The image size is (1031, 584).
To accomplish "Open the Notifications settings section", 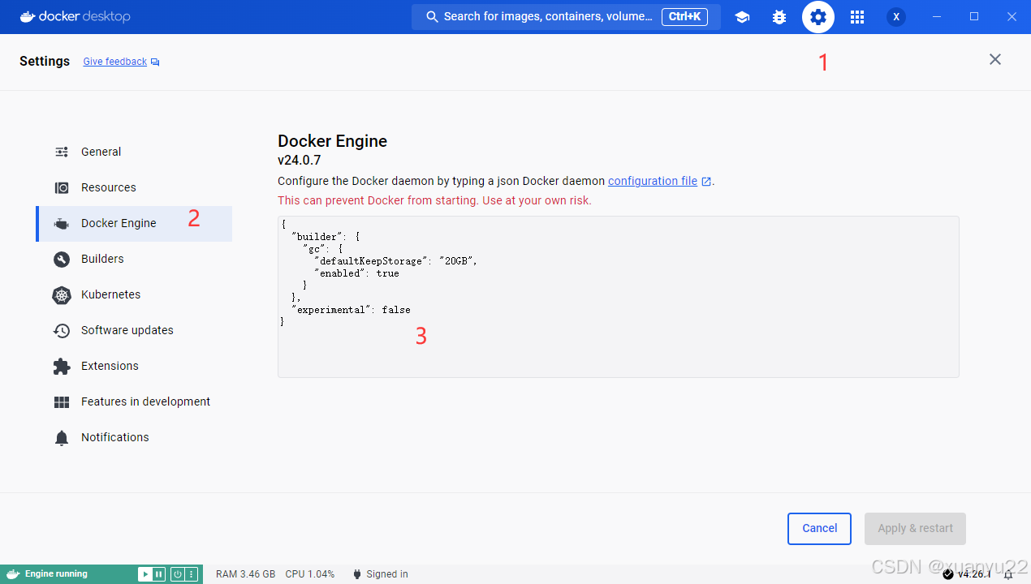I will 134,437.
